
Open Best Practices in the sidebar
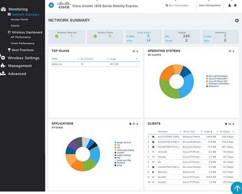click(23, 50)
